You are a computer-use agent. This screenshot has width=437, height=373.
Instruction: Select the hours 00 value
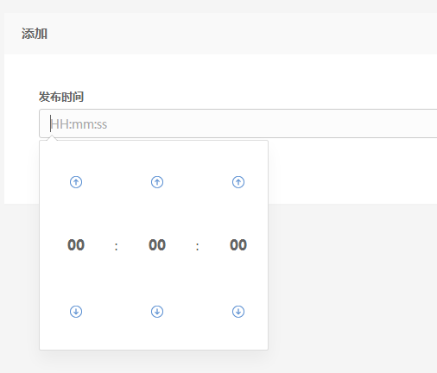[x=76, y=245]
